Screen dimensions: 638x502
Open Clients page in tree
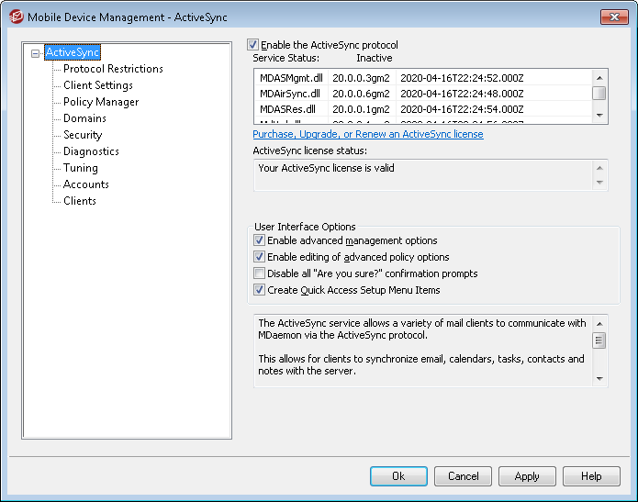click(79, 201)
